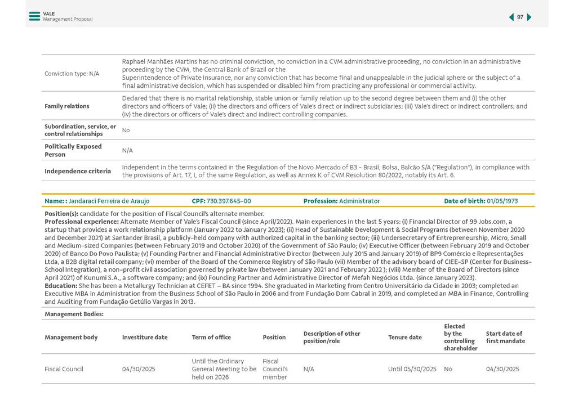Click the Start date of first mandate header

point(505,337)
